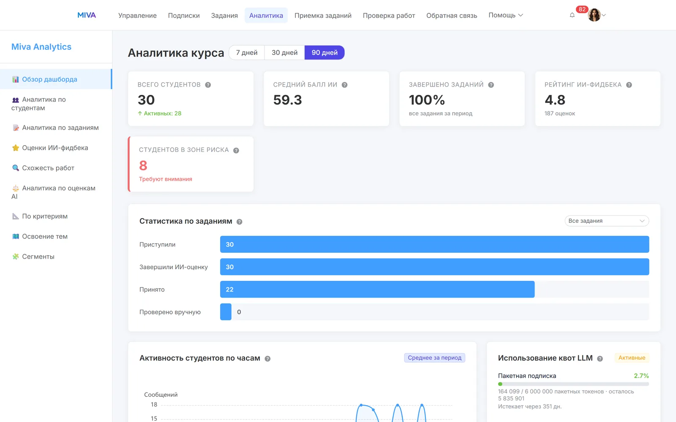
Task: Open the notifications bell
Action: point(572,15)
